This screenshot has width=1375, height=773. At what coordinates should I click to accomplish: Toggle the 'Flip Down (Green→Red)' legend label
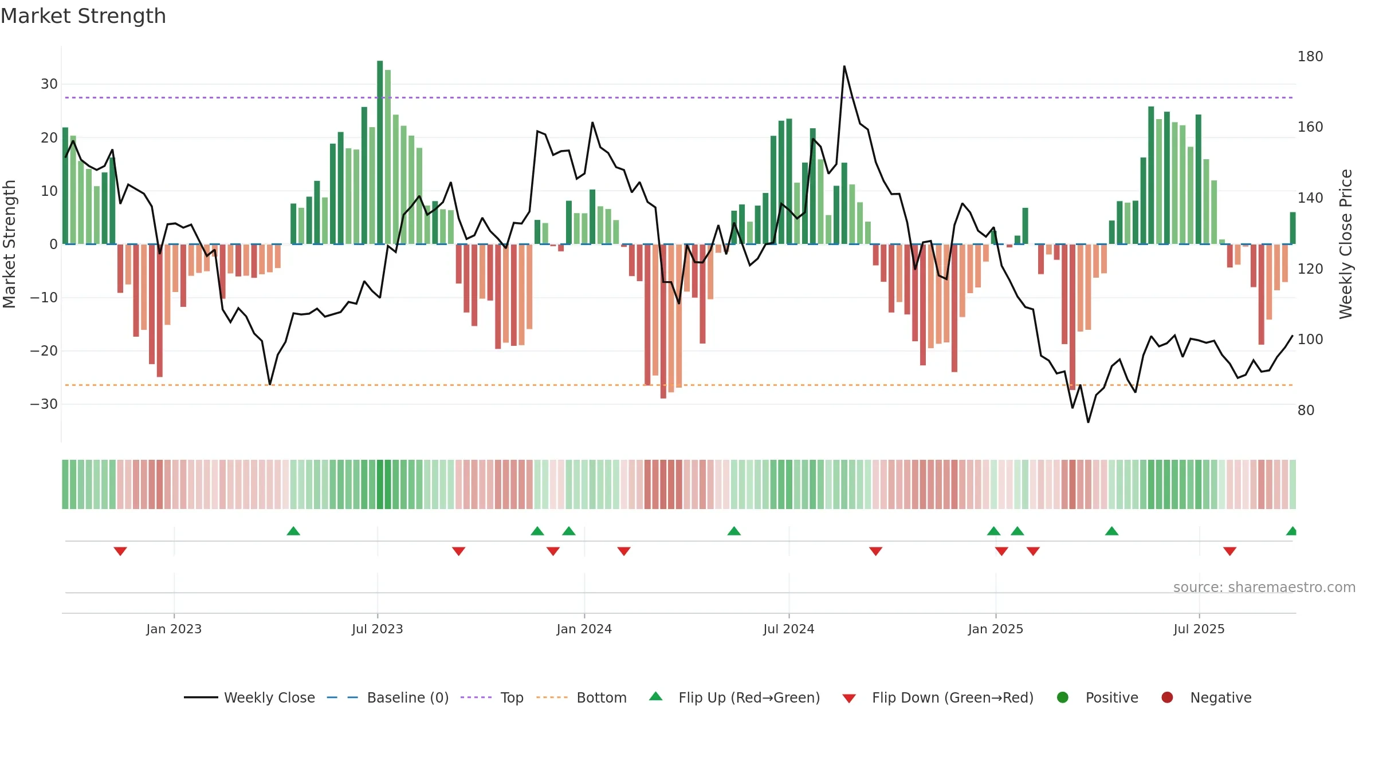click(953, 697)
